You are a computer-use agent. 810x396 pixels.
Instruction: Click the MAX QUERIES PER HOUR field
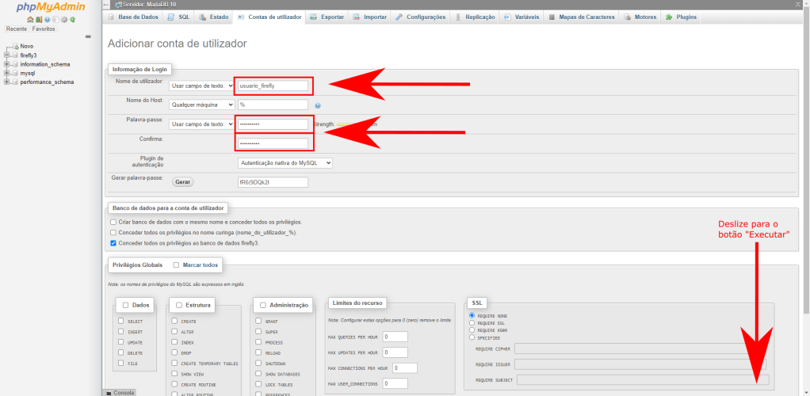tap(395, 337)
